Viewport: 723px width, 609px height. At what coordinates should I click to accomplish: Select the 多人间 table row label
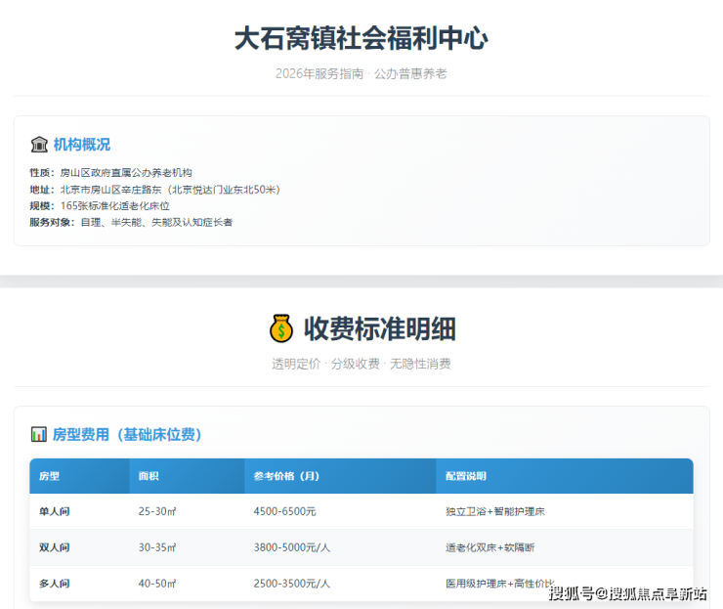coord(54,584)
